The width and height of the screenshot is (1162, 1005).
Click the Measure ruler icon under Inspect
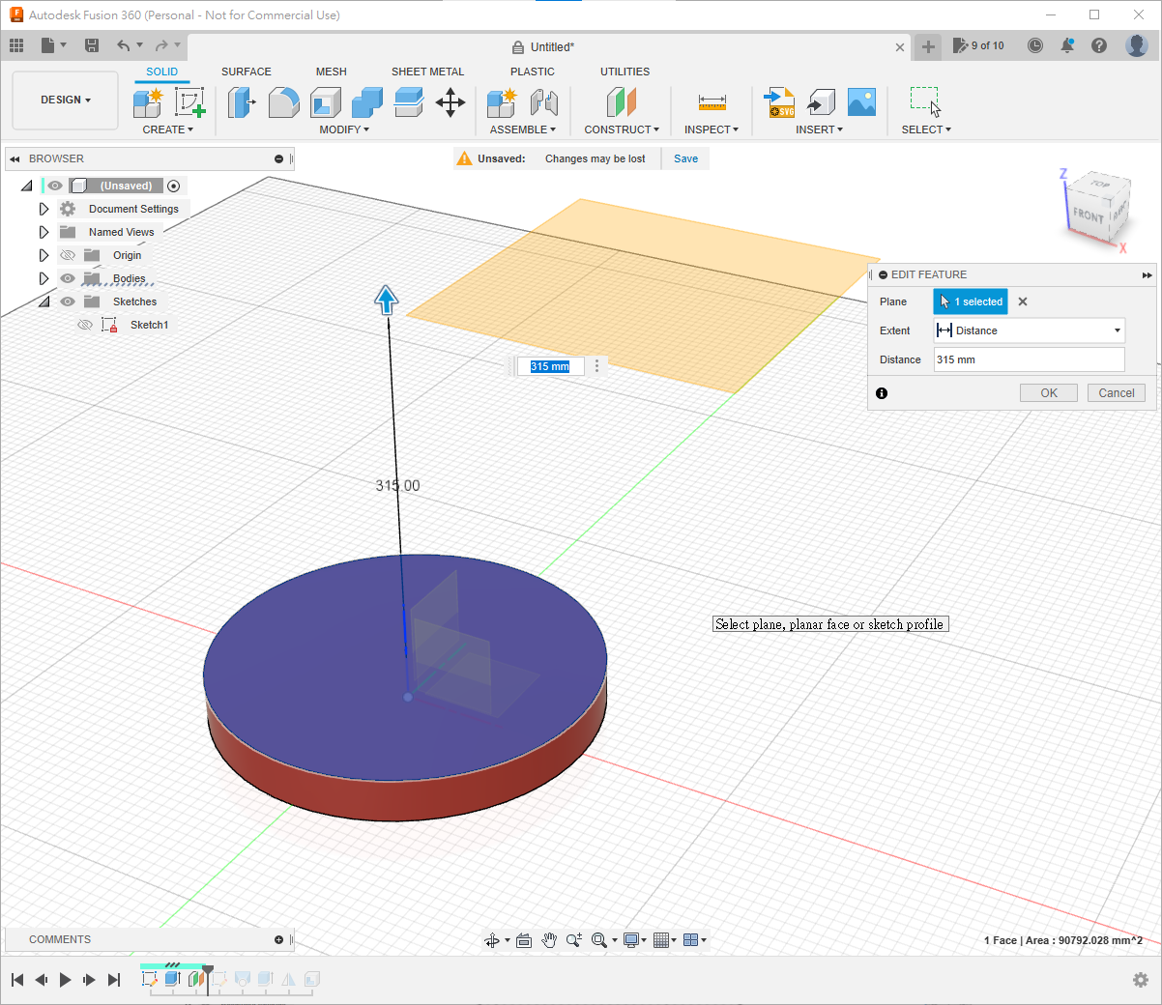point(712,102)
